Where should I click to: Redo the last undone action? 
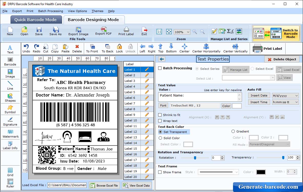pos(36,49)
